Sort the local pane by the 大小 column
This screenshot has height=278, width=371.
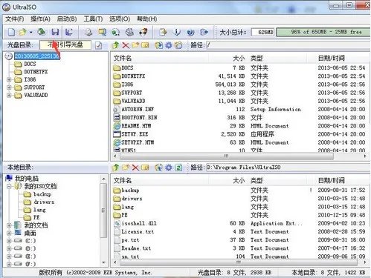229,181
